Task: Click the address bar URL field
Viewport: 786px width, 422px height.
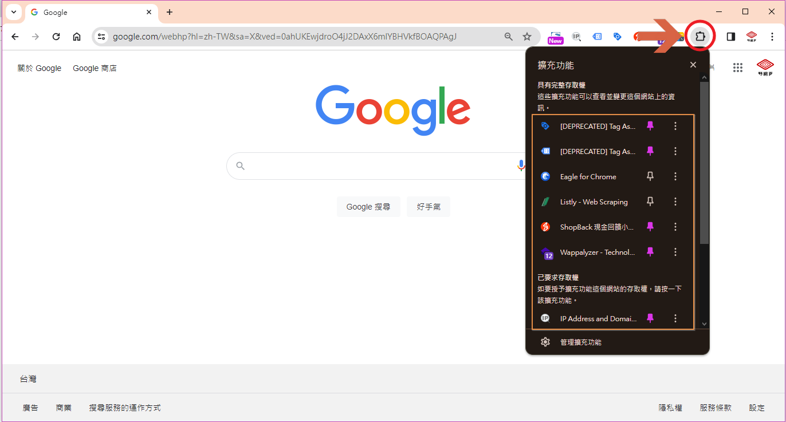Action: (285, 37)
